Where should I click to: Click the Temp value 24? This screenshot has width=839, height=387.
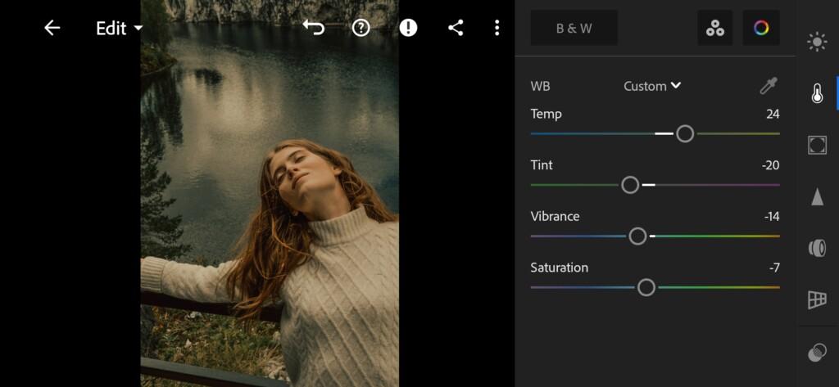773,114
